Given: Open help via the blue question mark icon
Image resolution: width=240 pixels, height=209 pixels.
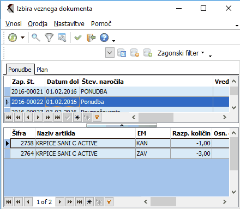Looking at the screenshot, I should (104, 38).
